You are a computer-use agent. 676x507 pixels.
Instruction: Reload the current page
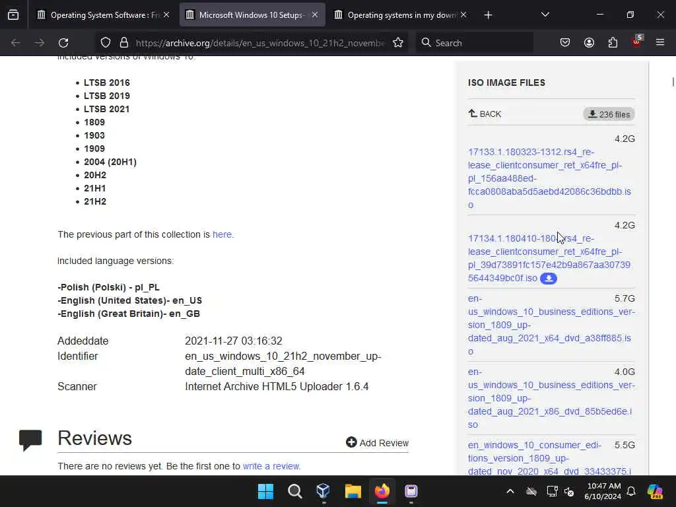pos(63,43)
